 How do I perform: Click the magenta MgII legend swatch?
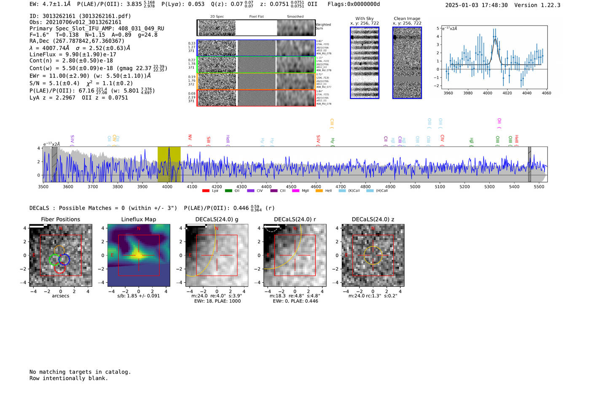click(295, 191)
